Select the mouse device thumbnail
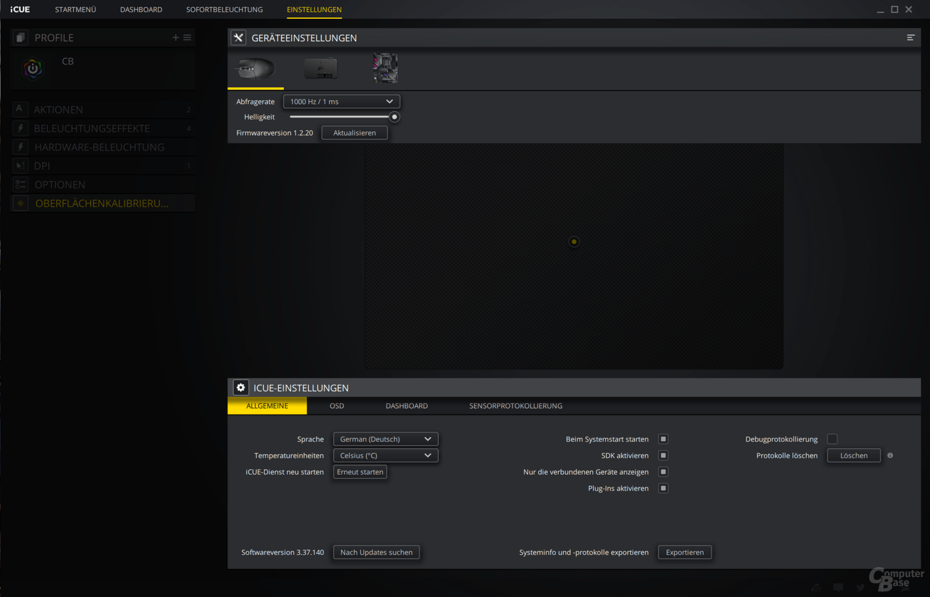The image size is (930, 597). tap(256, 69)
